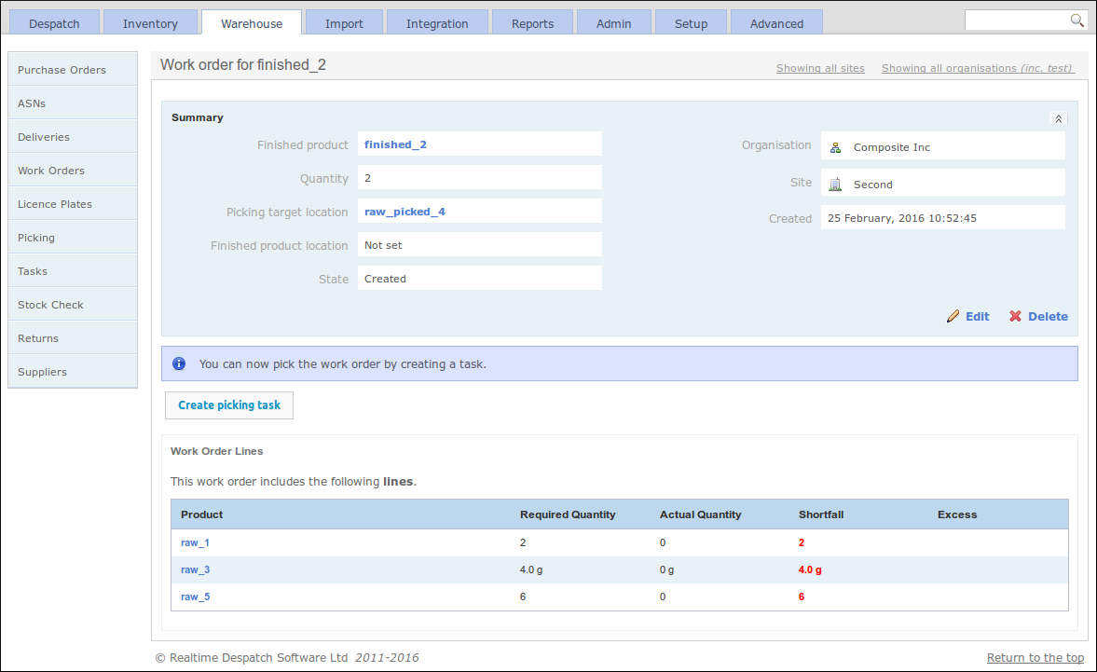1097x672 pixels.
Task: Click the Shortfall column header
Action: pos(821,514)
